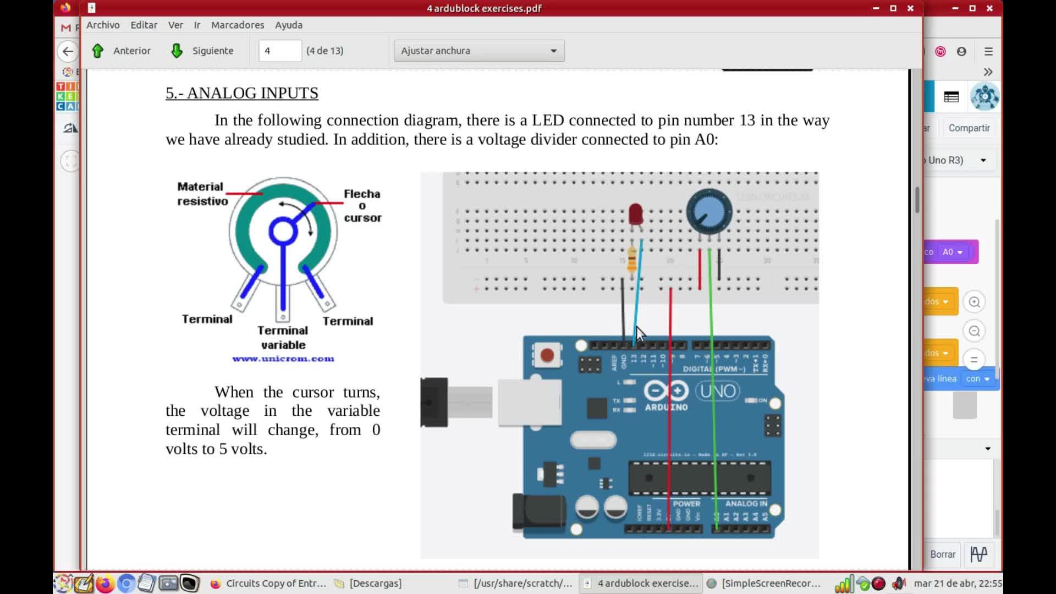The width and height of the screenshot is (1056, 594).
Task: Open the serial monitor graph icon
Action: point(979,554)
